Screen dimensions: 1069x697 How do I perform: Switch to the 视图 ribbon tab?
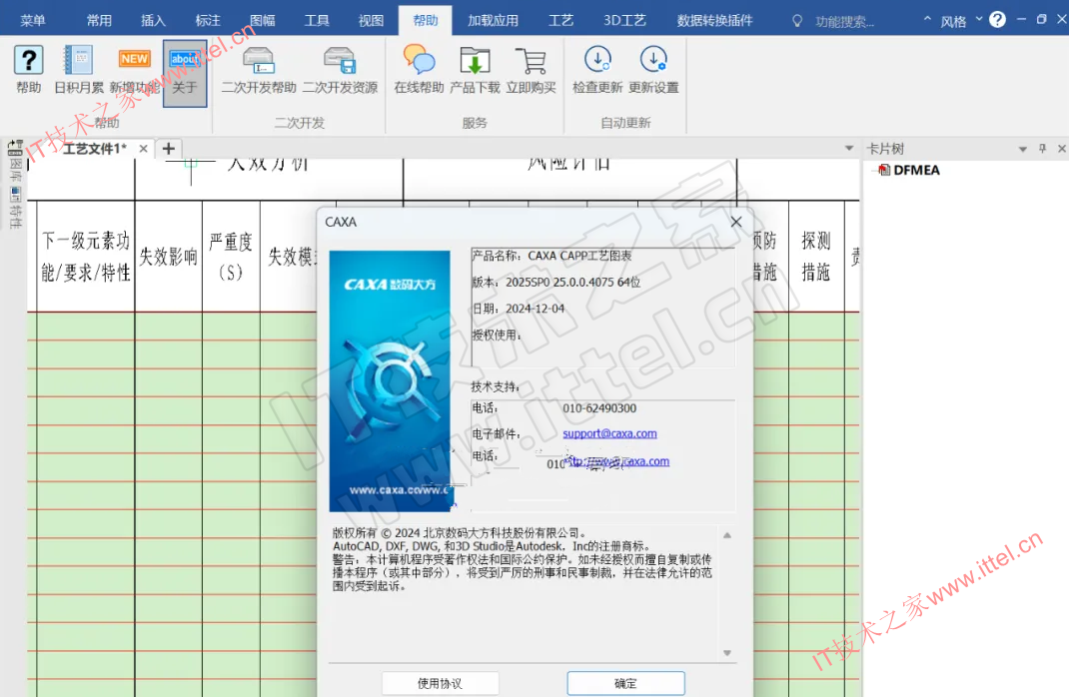(371, 20)
